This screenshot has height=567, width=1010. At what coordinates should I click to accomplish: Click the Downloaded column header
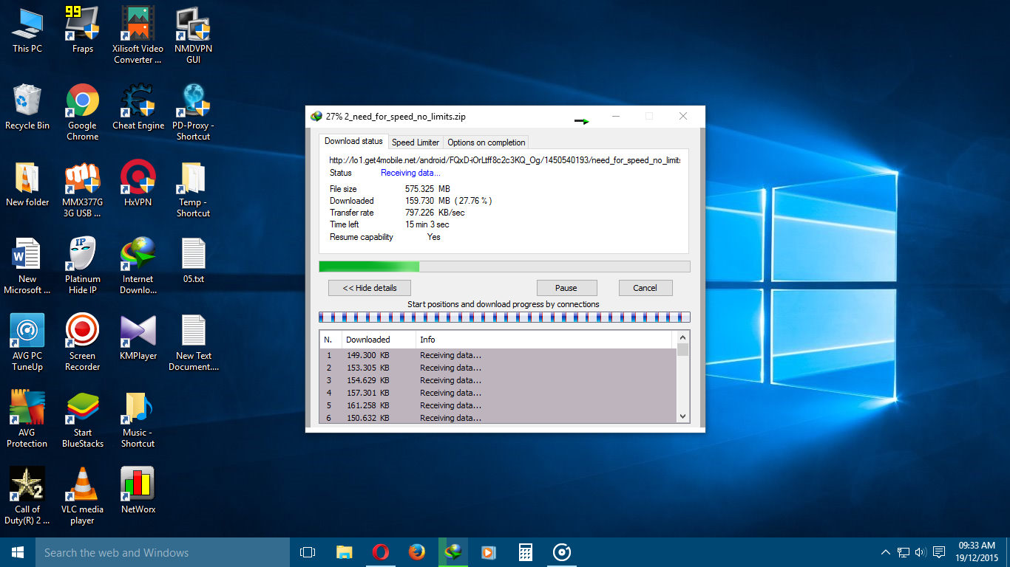coord(379,340)
